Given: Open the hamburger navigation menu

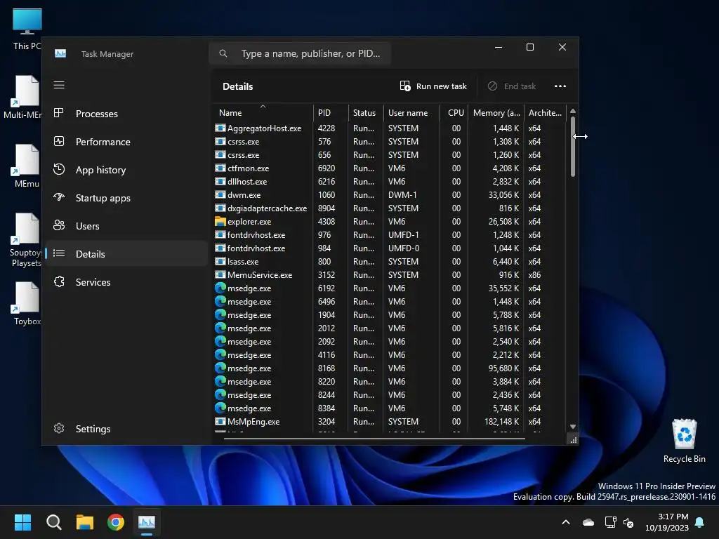Looking at the screenshot, I should (x=59, y=85).
